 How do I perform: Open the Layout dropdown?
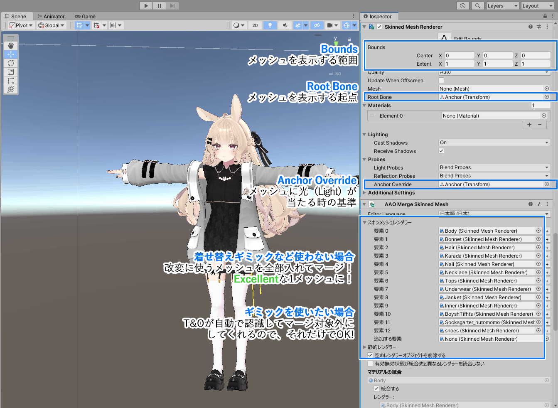[538, 6]
